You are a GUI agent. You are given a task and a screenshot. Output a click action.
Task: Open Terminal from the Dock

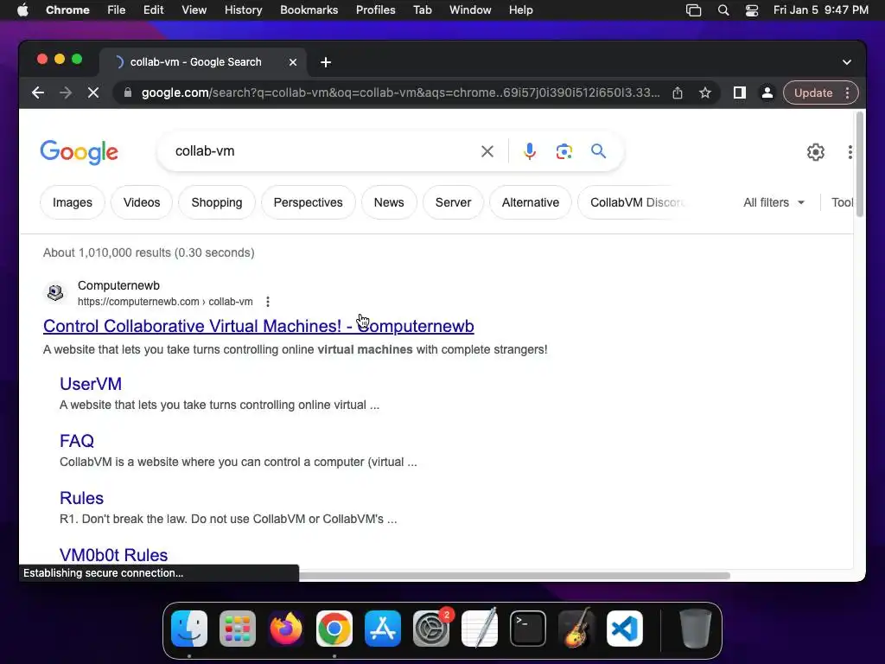point(528,628)
